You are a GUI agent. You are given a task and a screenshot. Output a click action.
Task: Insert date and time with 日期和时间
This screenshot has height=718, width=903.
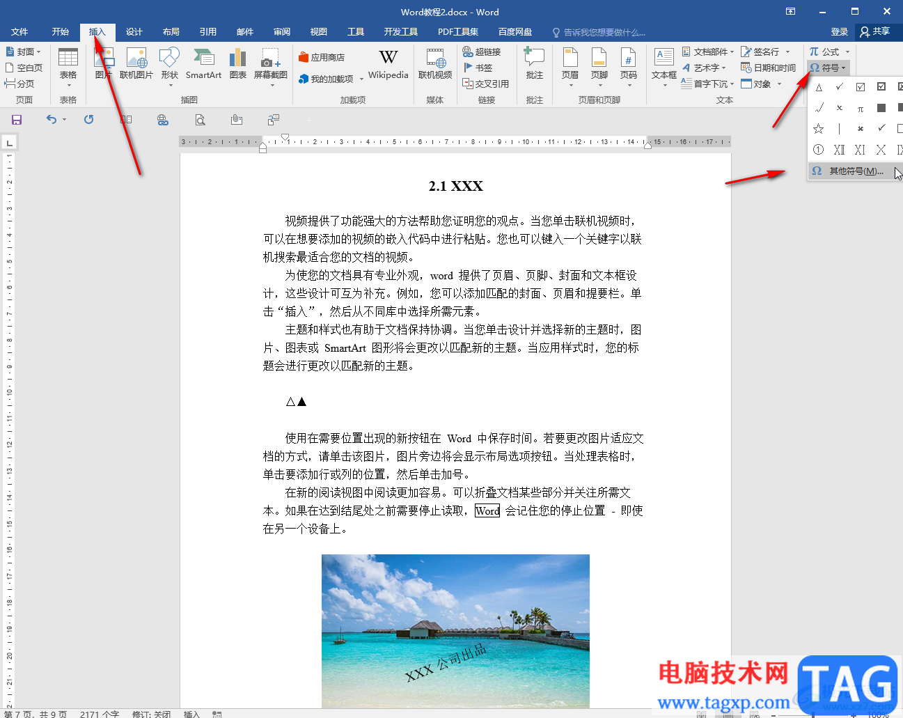pos(768,68)
